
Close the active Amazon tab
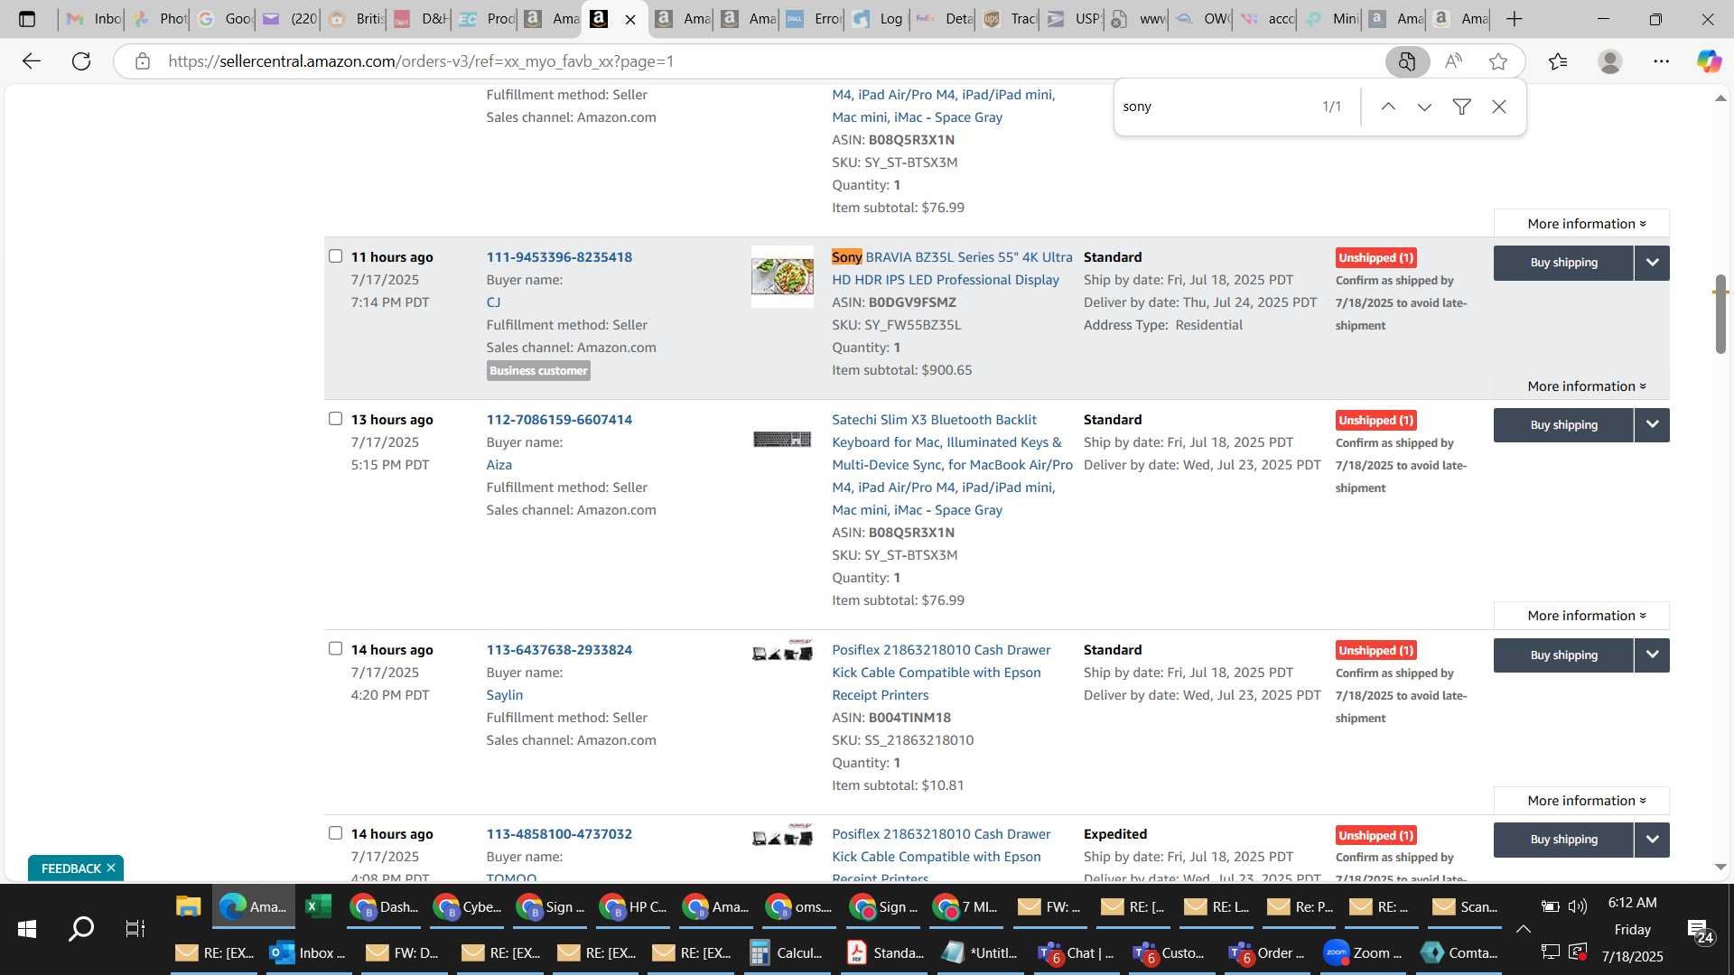point(630,19)
